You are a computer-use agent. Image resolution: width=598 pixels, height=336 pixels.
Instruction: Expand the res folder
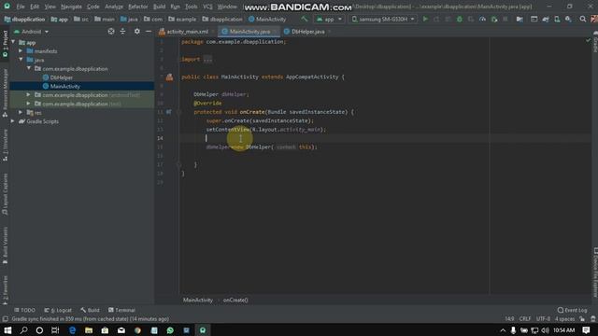coord(21,112)
